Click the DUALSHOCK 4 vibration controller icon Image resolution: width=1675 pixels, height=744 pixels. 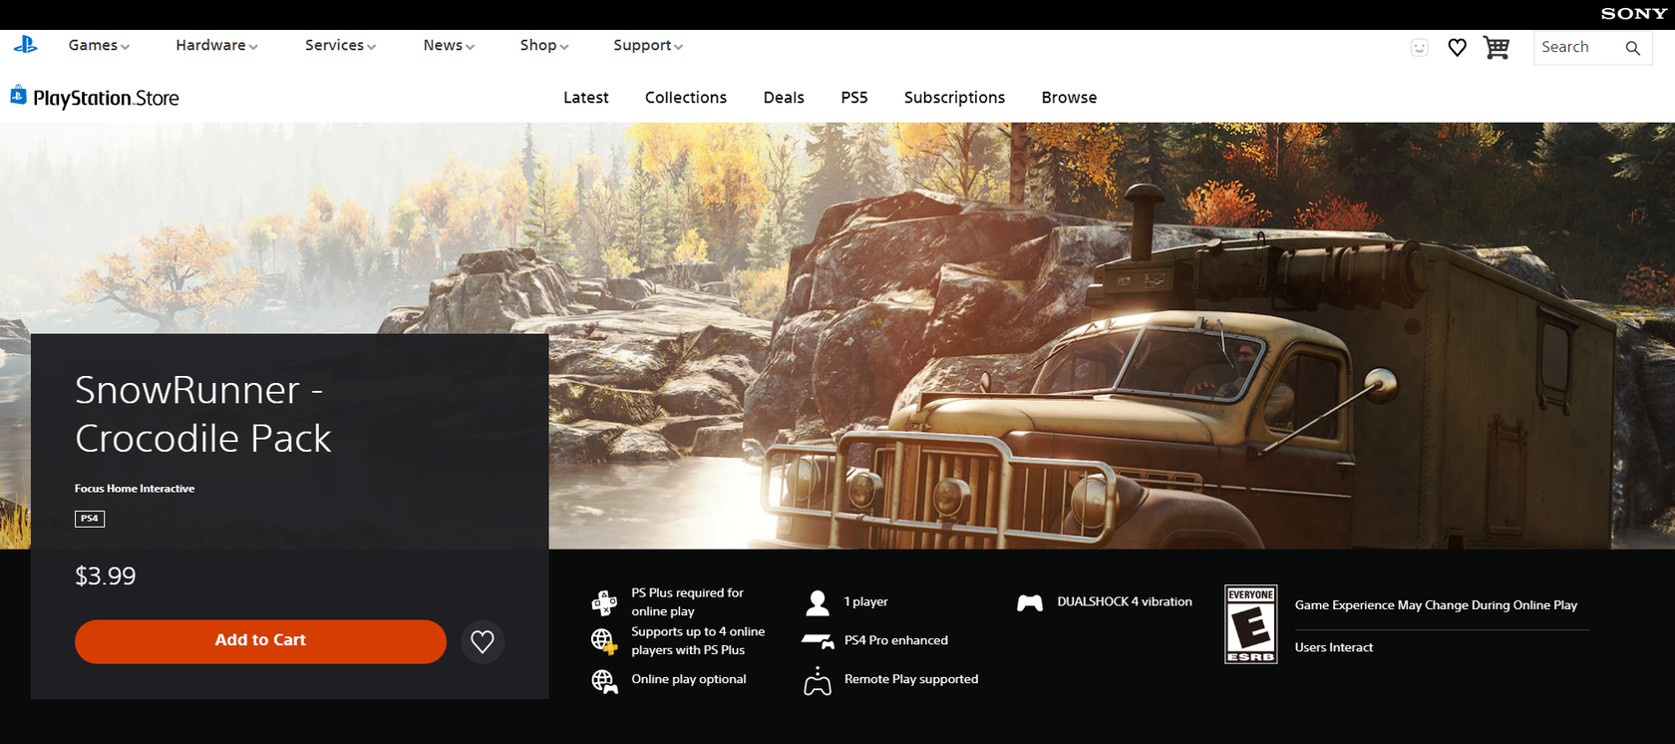[x=1030, y=602]
